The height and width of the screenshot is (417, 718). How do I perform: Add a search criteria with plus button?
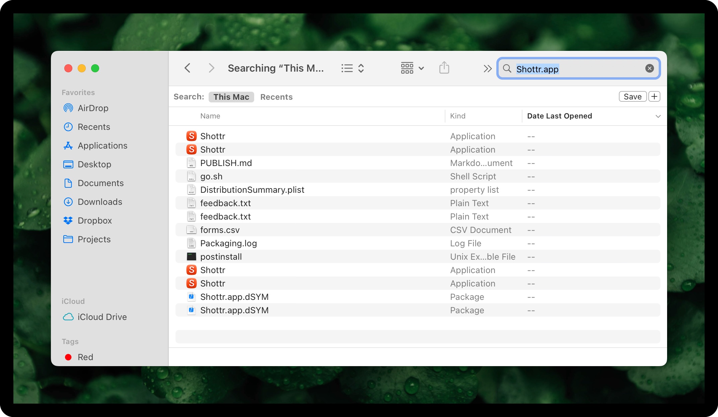click(654, 97)
